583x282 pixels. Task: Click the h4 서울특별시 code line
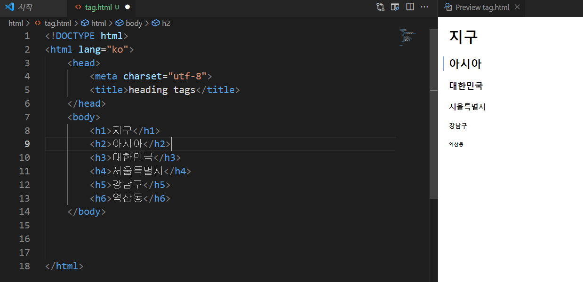(x=141, y=171)
